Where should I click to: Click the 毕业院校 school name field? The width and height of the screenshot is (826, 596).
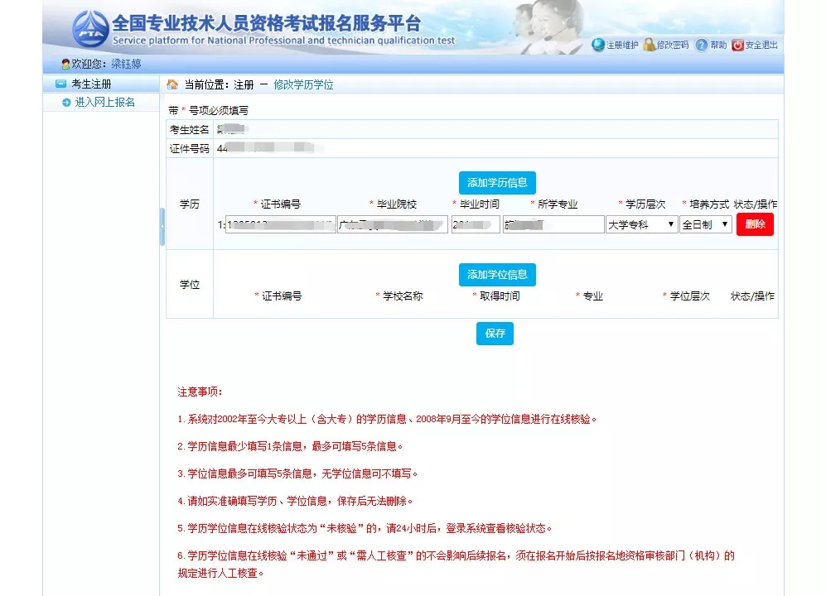click(392, 223)
